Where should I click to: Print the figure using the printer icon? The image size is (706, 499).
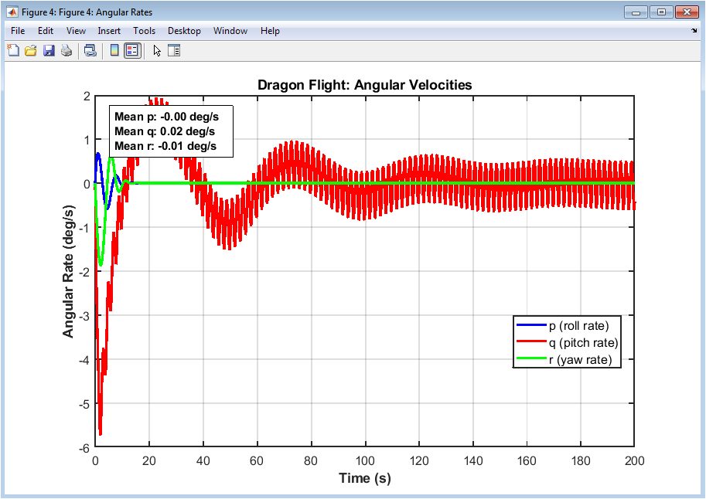coord(67,51)
